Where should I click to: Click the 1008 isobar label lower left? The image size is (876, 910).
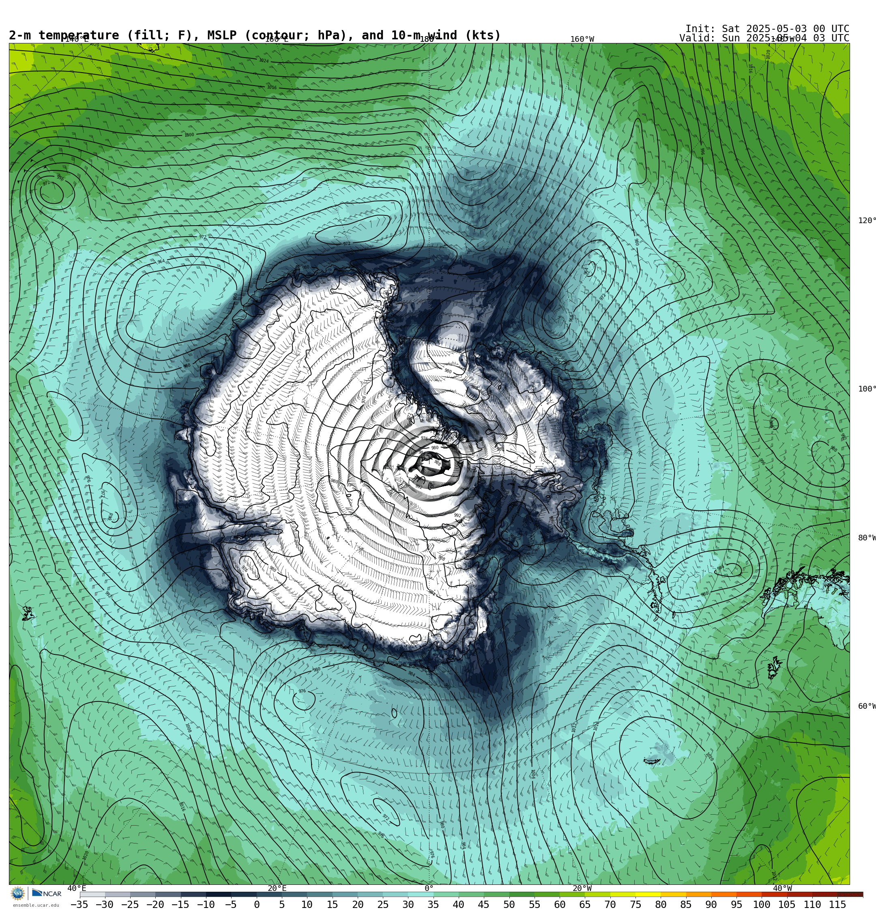click(188, 727)
